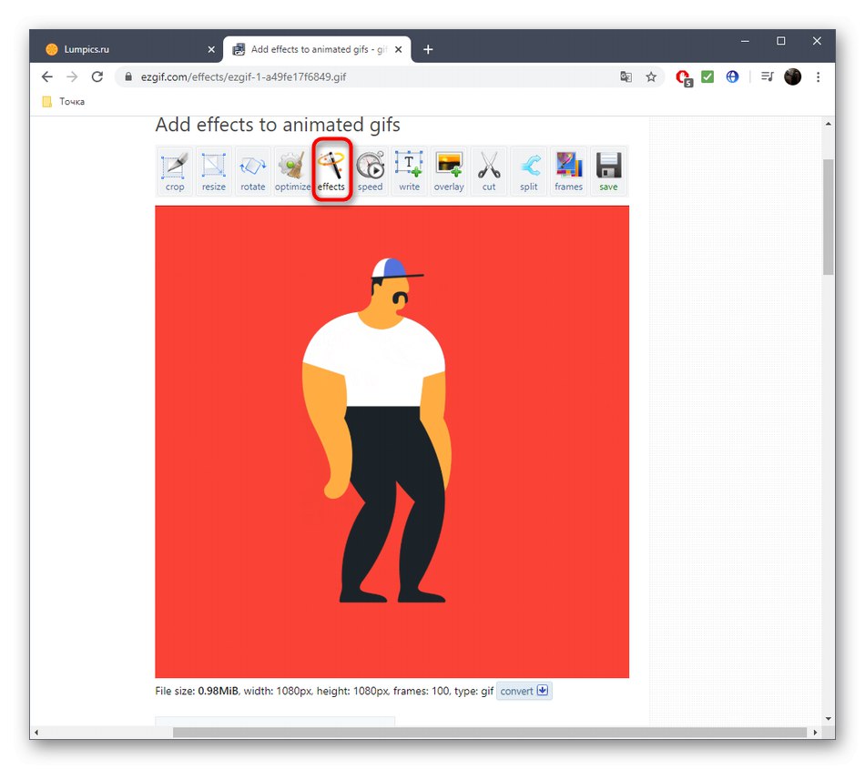Viewport: 865px width, 769px height.
Task: View the GIF frames with the frames tool
Action: click(x=568, y=171)
